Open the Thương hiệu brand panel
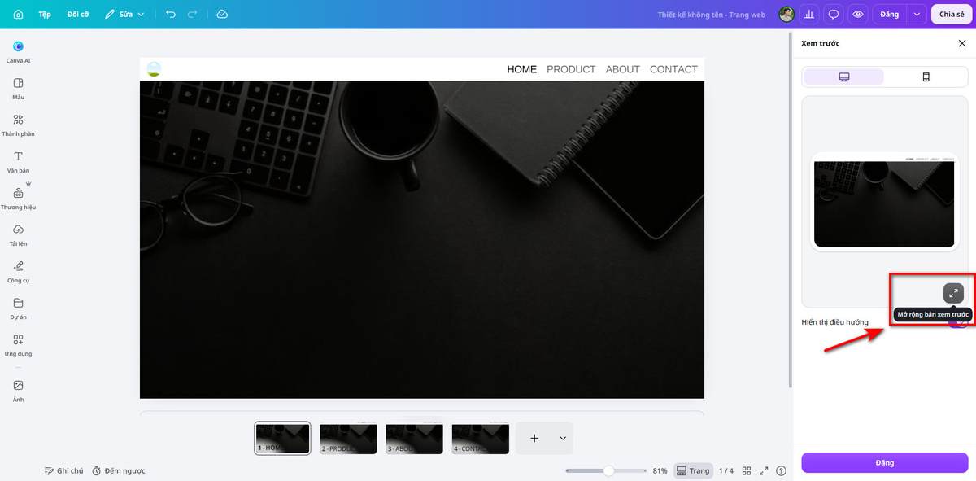The width and height of the screenshot is (976, 481). [18, 199]
